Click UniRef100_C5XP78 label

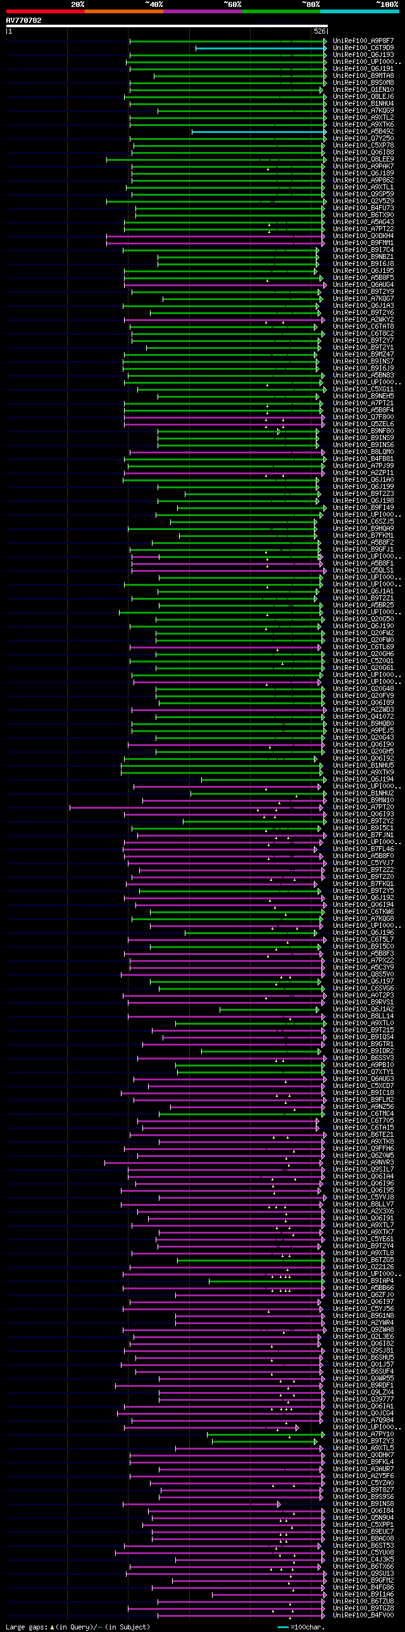tap(363, 146)
